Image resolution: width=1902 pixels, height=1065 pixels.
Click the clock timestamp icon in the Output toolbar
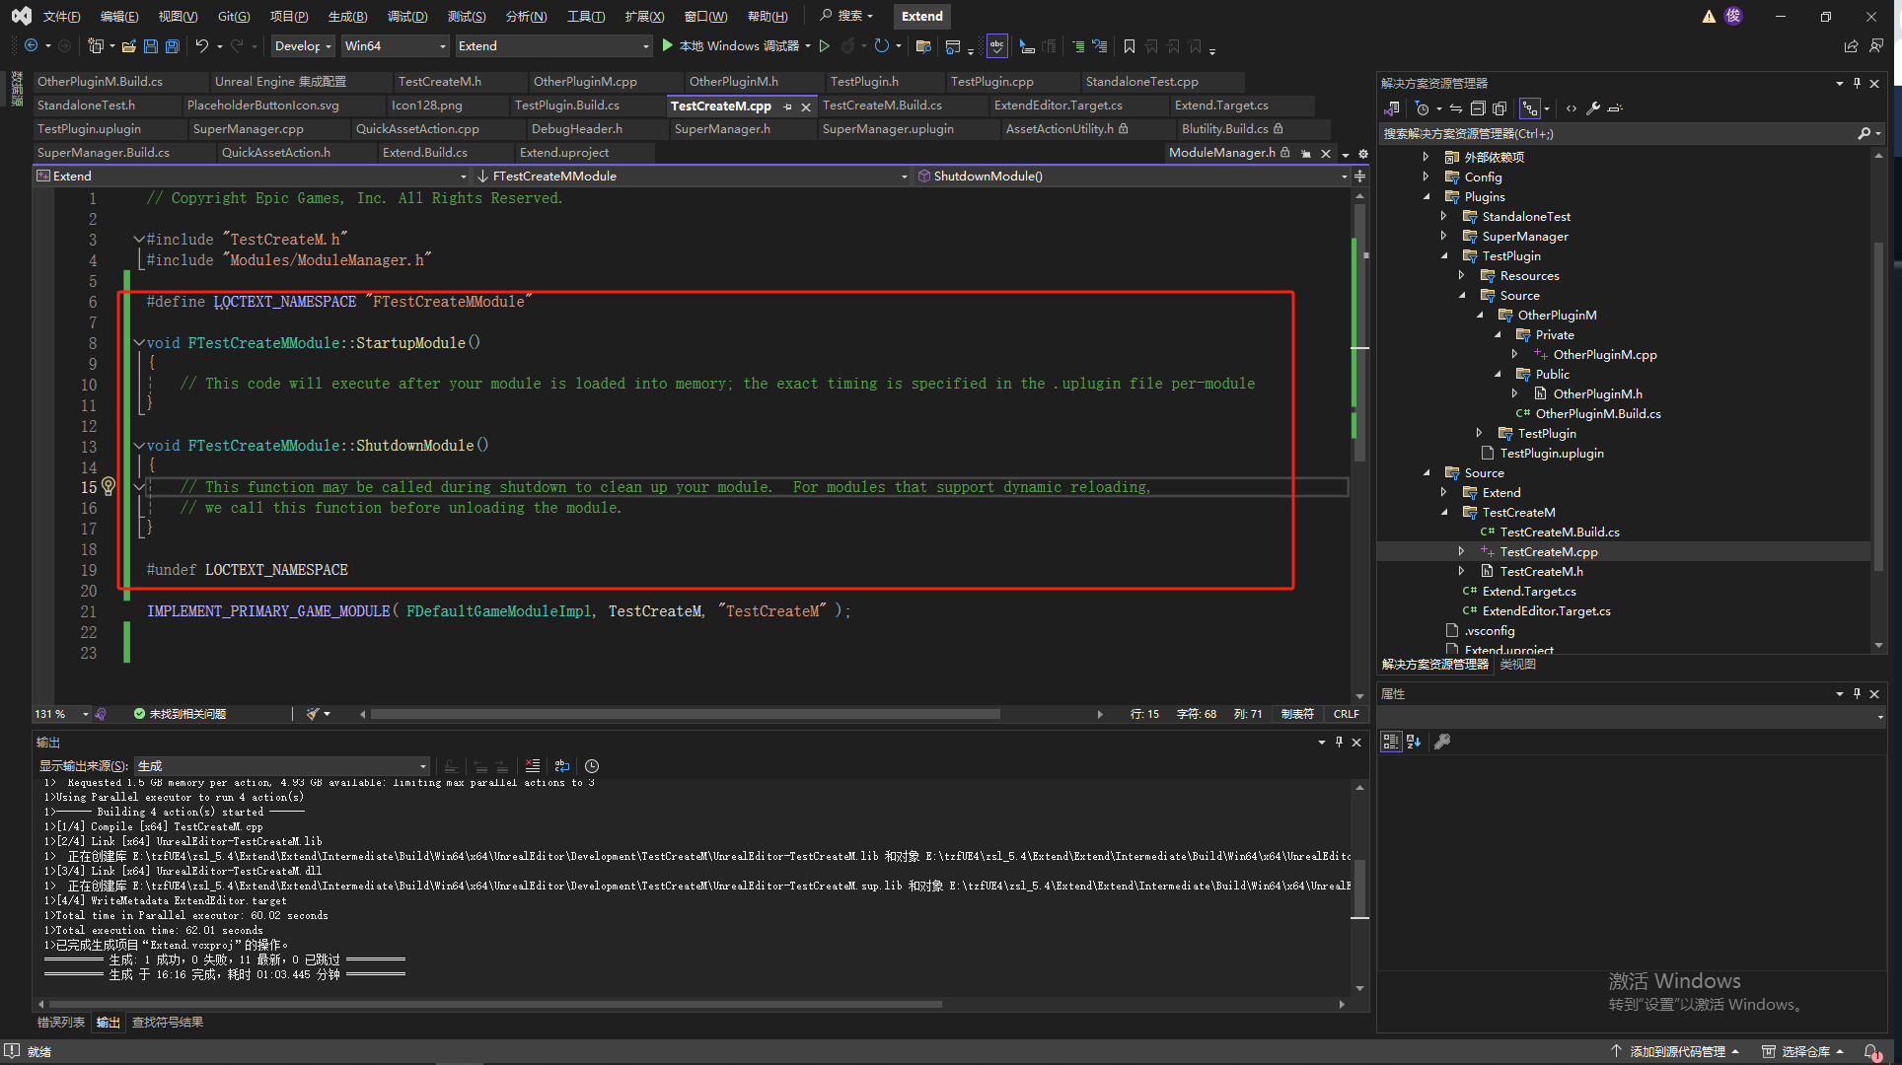592,766
